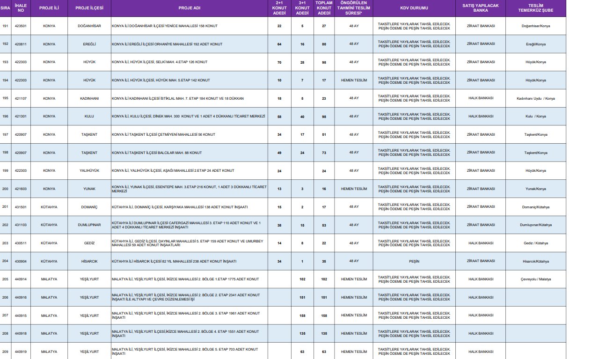Click the ÖNGÖRÜLEN TAHMİNİ TESLİM SÜRESİ header
Image resolution: width=599 pixels, height=359 pixels.
coord(354,8)
